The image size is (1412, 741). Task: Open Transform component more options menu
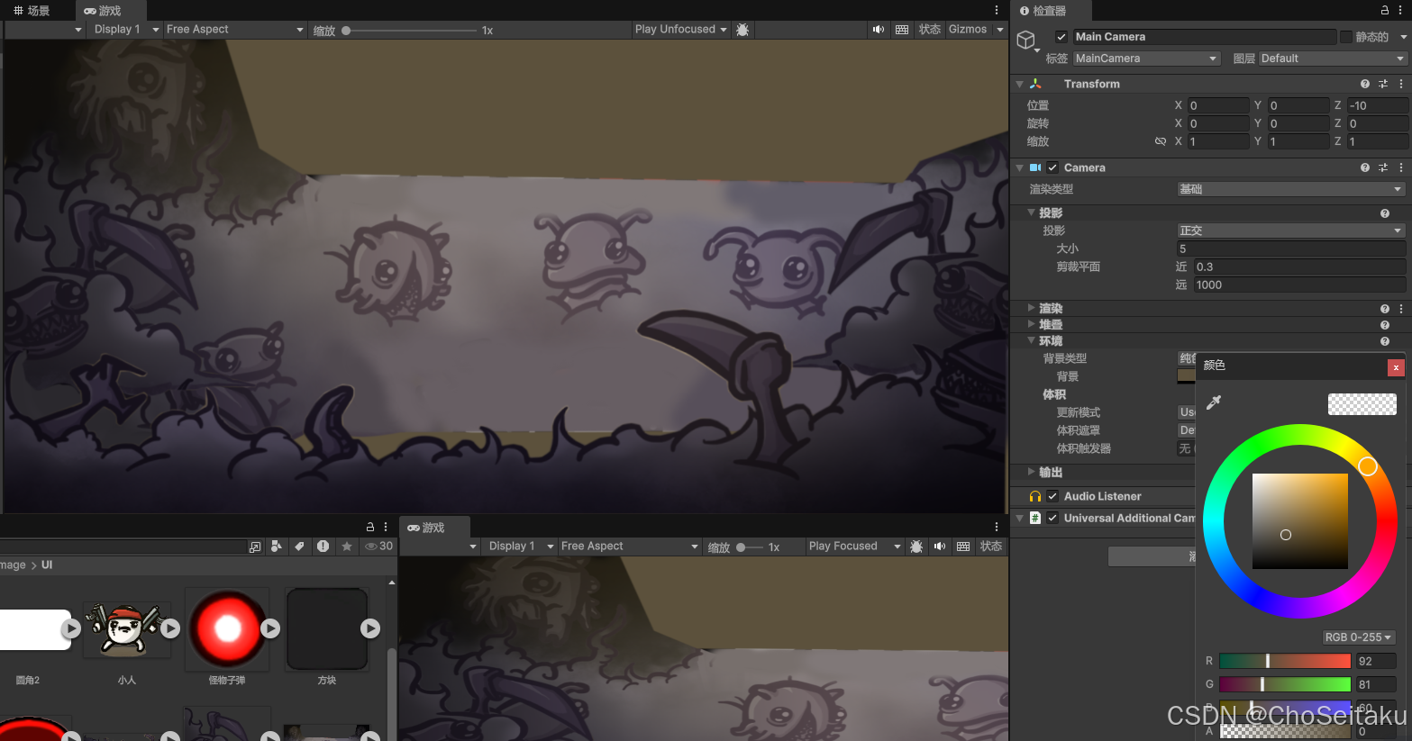(x=1401, y=84)
